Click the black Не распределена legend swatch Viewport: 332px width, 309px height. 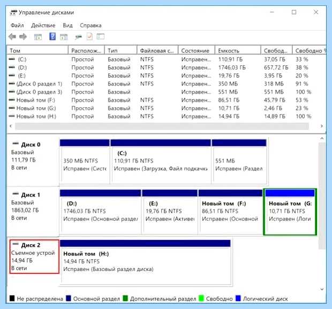[x=12, y=298]
